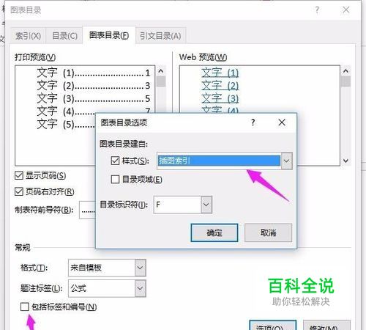Viewport: 366px width, 330px height.
Task: Click the 来自模板 format field
Action: pos(102,268)
